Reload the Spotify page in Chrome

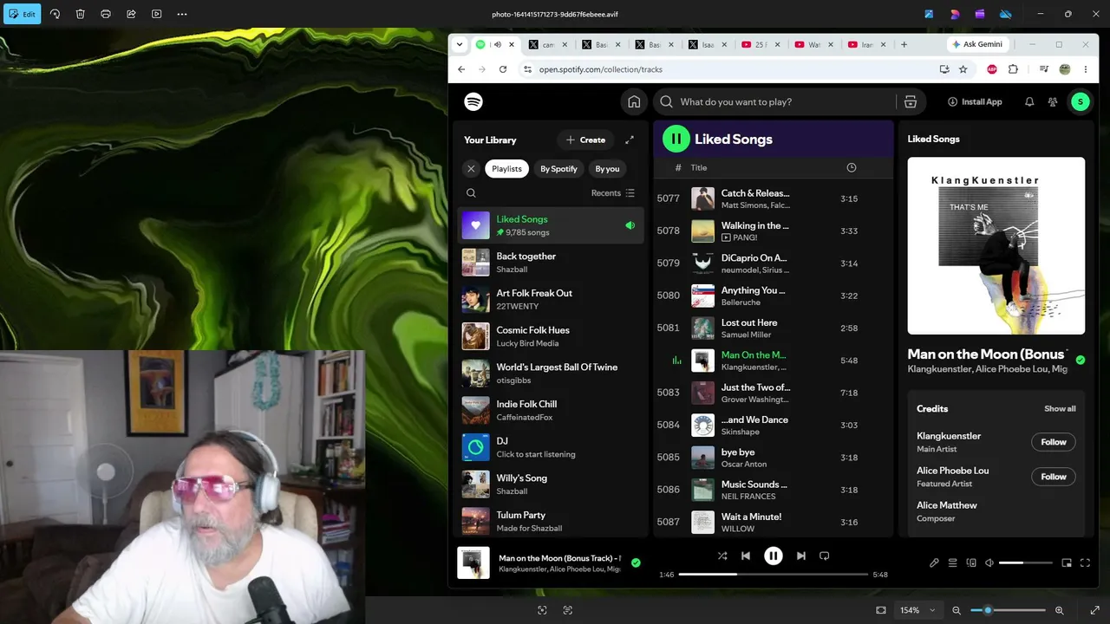[x=503, y=69]
